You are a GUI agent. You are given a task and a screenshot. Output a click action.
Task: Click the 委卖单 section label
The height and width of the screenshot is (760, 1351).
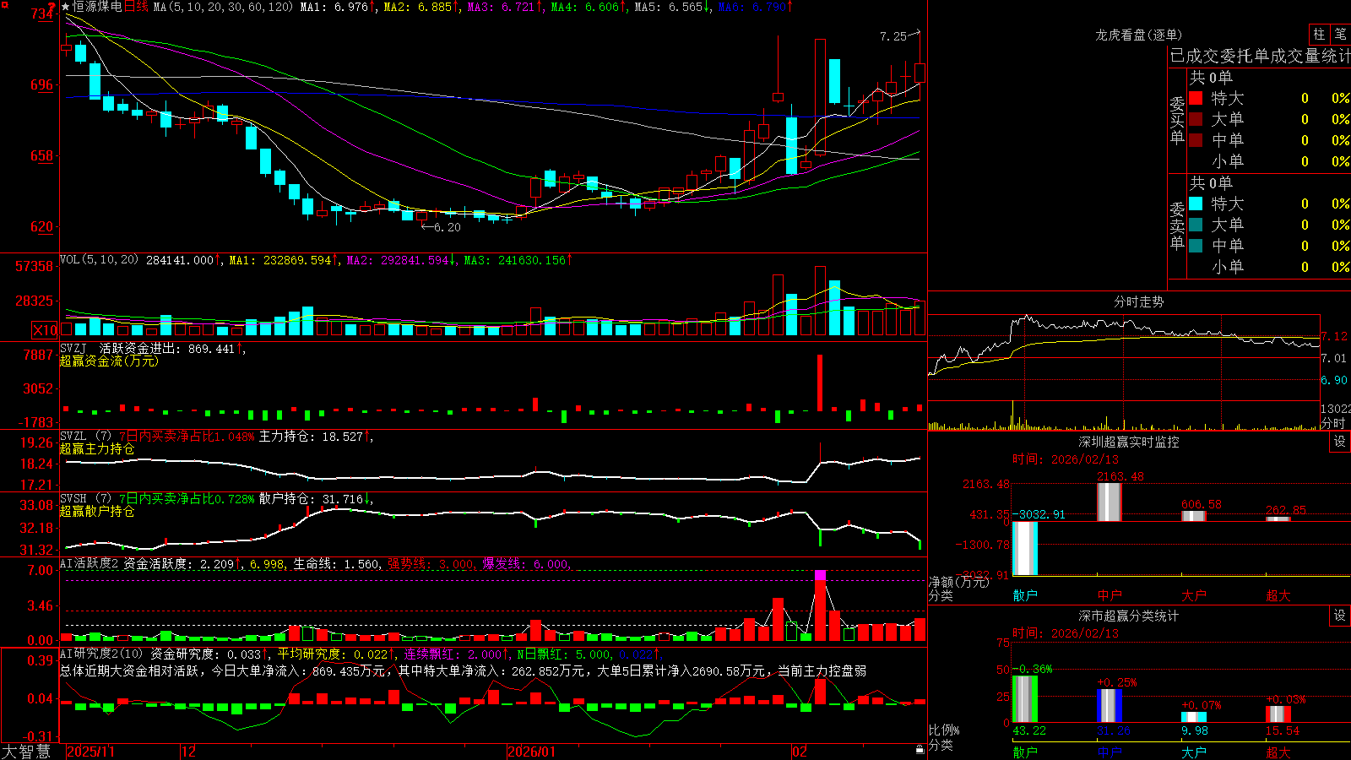coord(1177,225)
